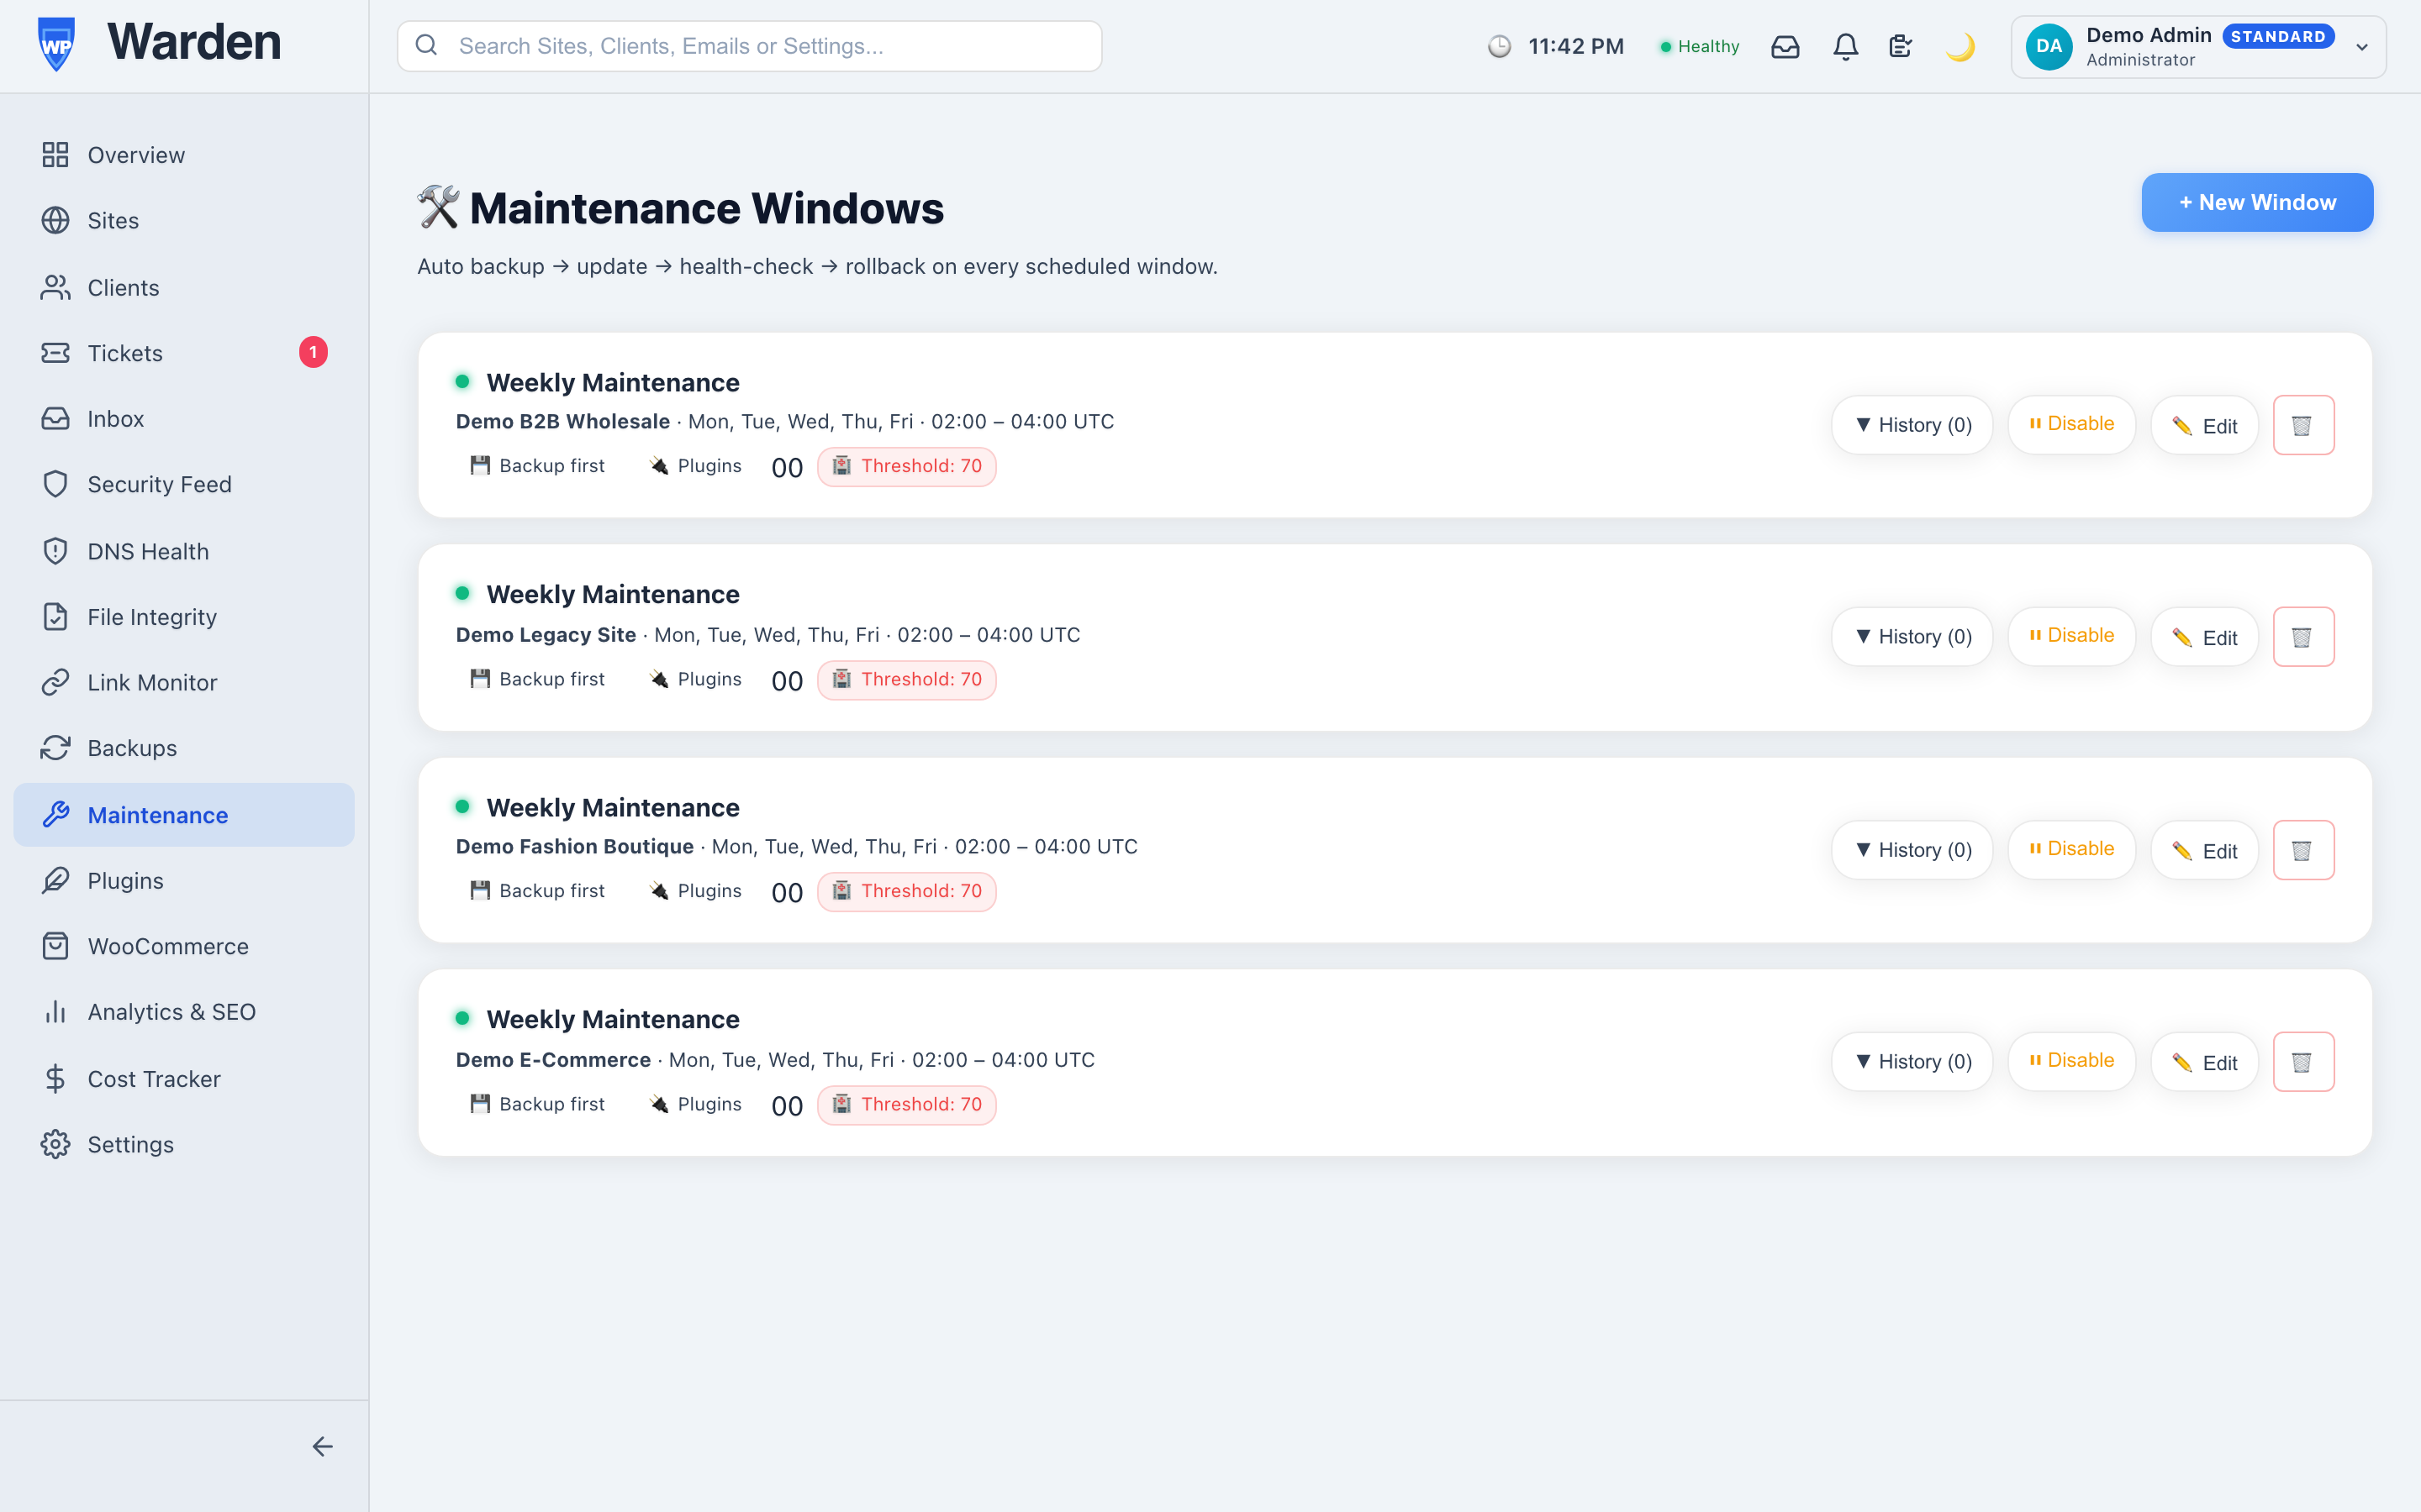2421x1512 pixels.
Task: Edit the Demo B2B Wholesale window
Action: [x=2204, y=426]
